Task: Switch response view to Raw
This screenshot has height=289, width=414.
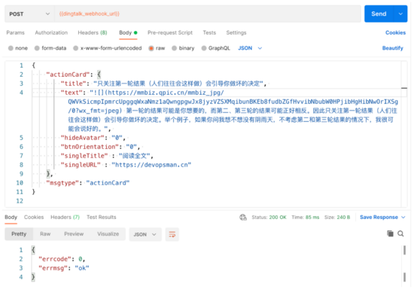Action: point(45,234)
